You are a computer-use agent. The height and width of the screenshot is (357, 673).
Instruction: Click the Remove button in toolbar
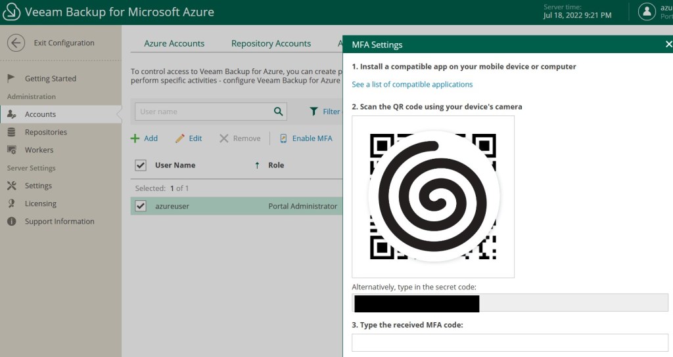[240, 138]
